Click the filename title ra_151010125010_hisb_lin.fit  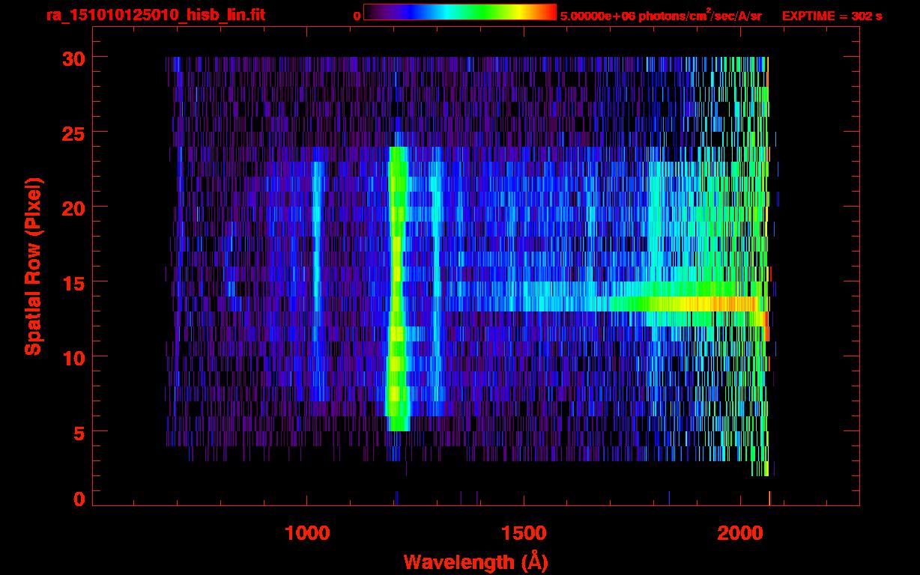coord(155,15)
